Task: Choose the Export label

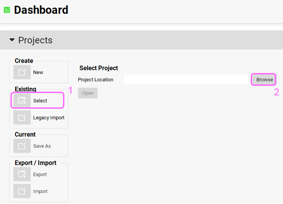Action: 40,174
